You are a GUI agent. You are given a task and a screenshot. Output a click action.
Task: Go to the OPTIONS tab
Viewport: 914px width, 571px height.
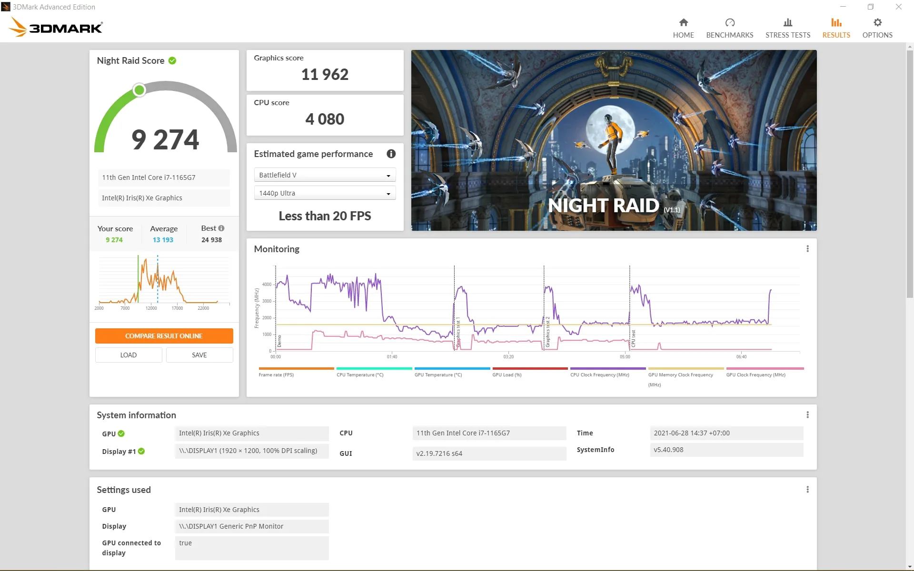pos(877,28)
